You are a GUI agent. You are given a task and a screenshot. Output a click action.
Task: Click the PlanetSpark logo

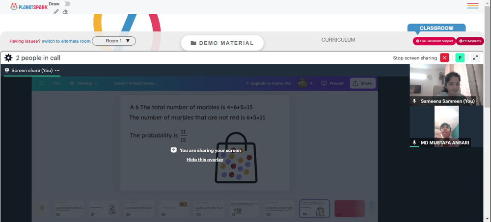pyautogui.click(x=29, y=6)
